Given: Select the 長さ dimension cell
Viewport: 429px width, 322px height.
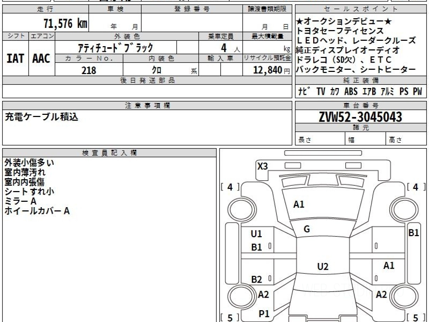Looking at the screenshot, I should (x=320, y=139).
